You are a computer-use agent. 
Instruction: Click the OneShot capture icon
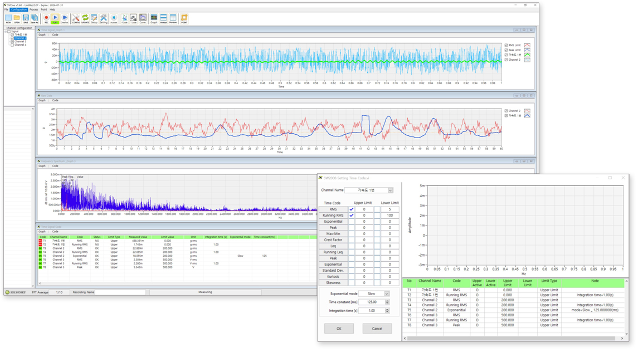click(65, 18)
